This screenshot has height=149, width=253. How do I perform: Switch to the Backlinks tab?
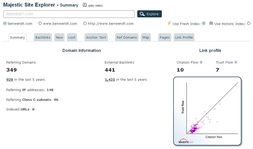[x=43, y=37]
